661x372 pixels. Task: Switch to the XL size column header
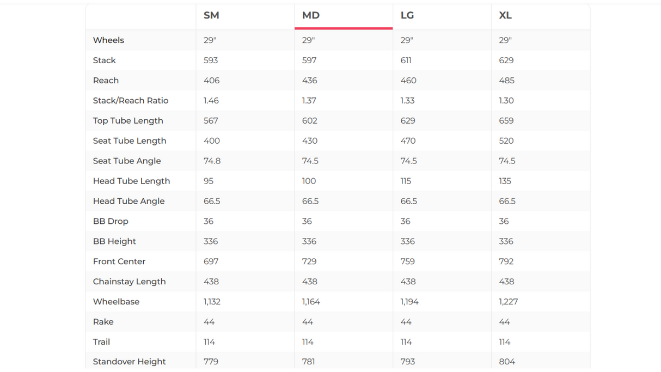(x=505, y=15)
